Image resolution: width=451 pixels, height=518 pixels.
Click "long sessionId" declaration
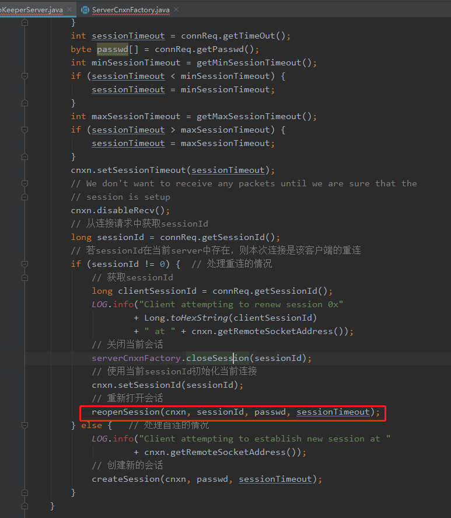[x=107, y=237]
